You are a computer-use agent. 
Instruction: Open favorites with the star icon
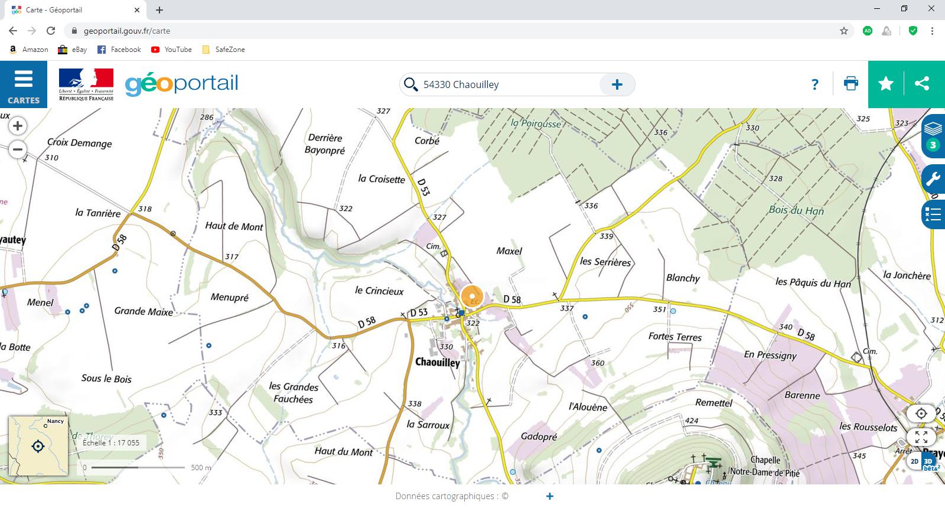(885, 84)
